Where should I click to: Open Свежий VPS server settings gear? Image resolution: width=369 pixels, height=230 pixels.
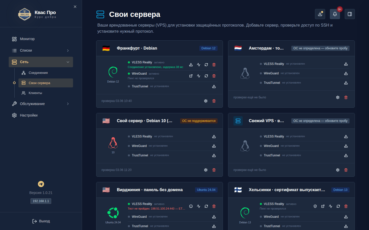click(338, 170)
